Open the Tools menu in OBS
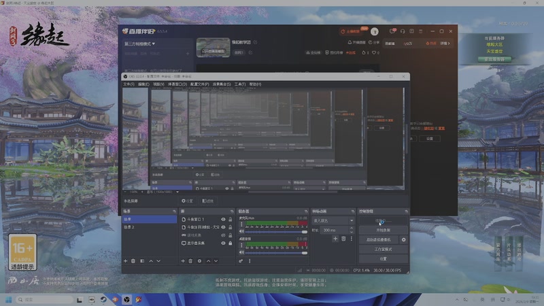544x306 pixels. click(x=240, y=84)
